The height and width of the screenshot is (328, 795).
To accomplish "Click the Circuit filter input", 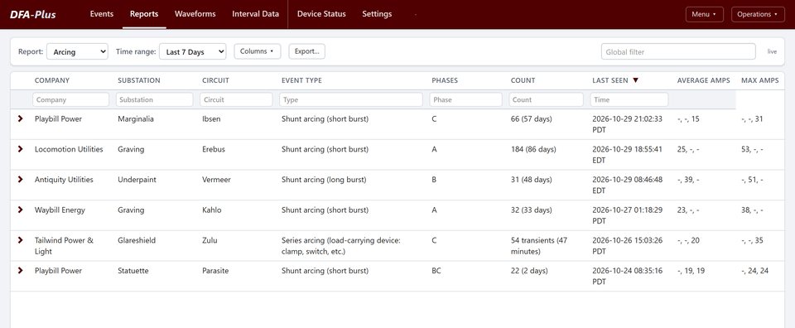I will click(x=236, y=100).
